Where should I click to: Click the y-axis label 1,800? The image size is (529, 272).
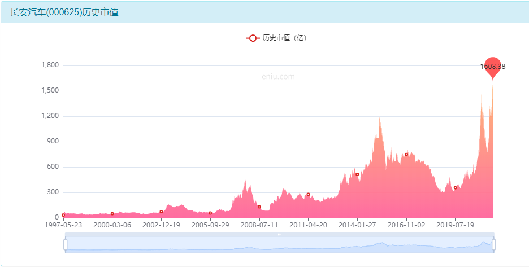point(50,65)
